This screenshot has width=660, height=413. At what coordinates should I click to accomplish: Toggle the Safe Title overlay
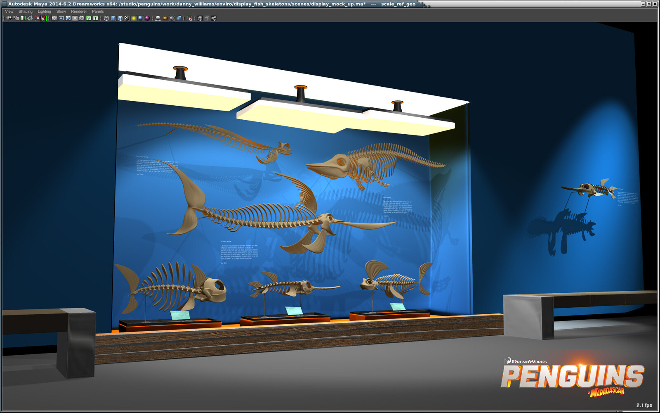95,18
